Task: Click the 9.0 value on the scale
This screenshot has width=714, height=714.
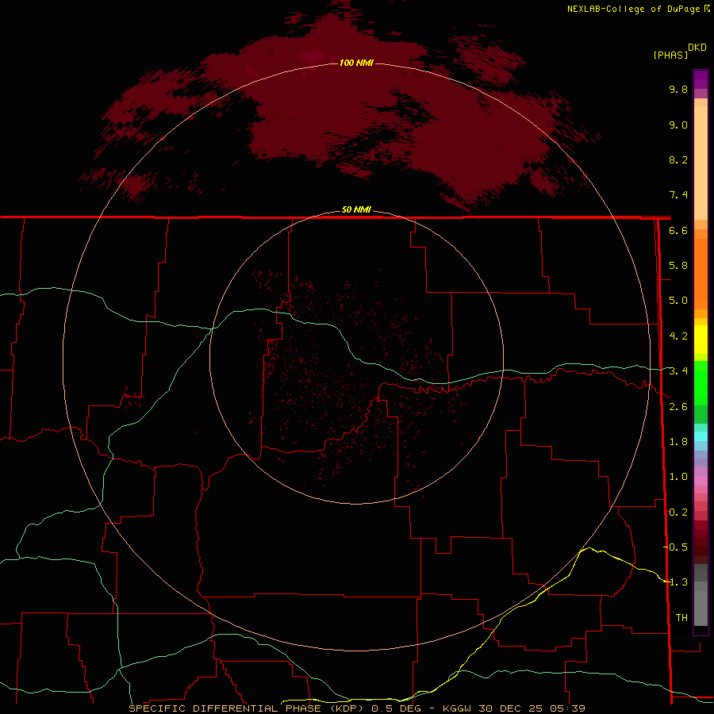Action: tap(678, 125)
